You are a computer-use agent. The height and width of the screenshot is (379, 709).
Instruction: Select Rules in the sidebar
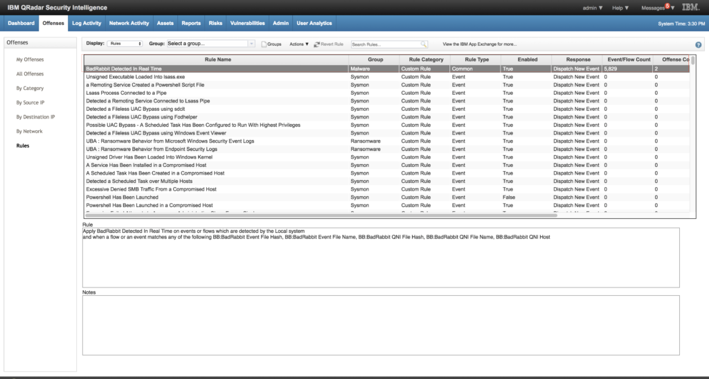point(23,146)
